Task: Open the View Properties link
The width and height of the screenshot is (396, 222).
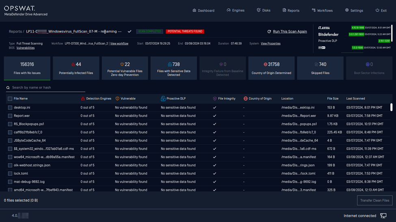Action: click(x=270, y=43)
